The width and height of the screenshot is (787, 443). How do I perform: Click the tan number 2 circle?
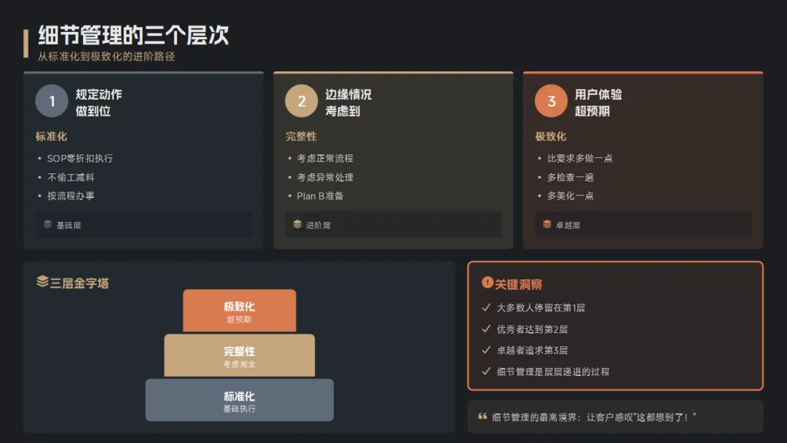pyautogui.click(x=302, y=101)
